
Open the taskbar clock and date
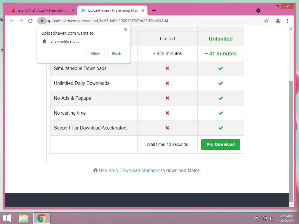tap(286, 218)
